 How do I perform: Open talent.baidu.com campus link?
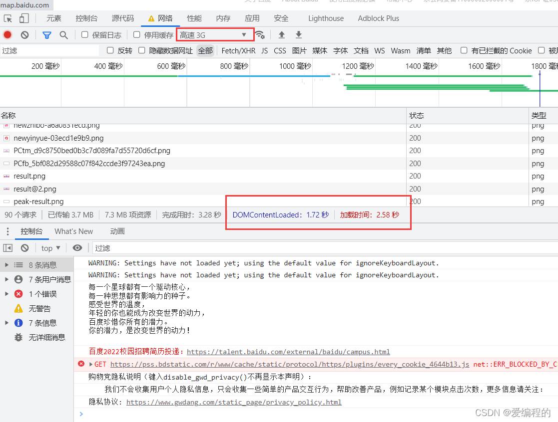pyautogui.click(x=288, y=352)
